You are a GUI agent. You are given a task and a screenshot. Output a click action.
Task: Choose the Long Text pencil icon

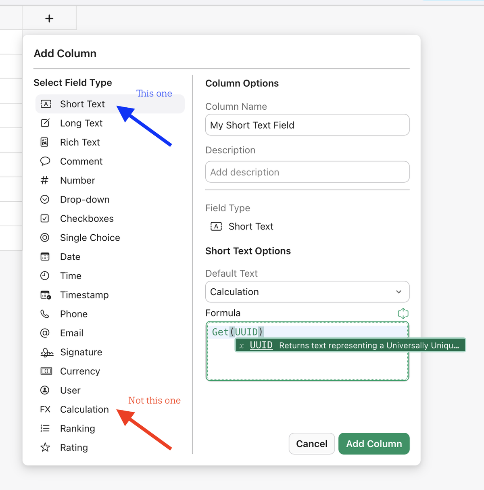pos(45,123)
